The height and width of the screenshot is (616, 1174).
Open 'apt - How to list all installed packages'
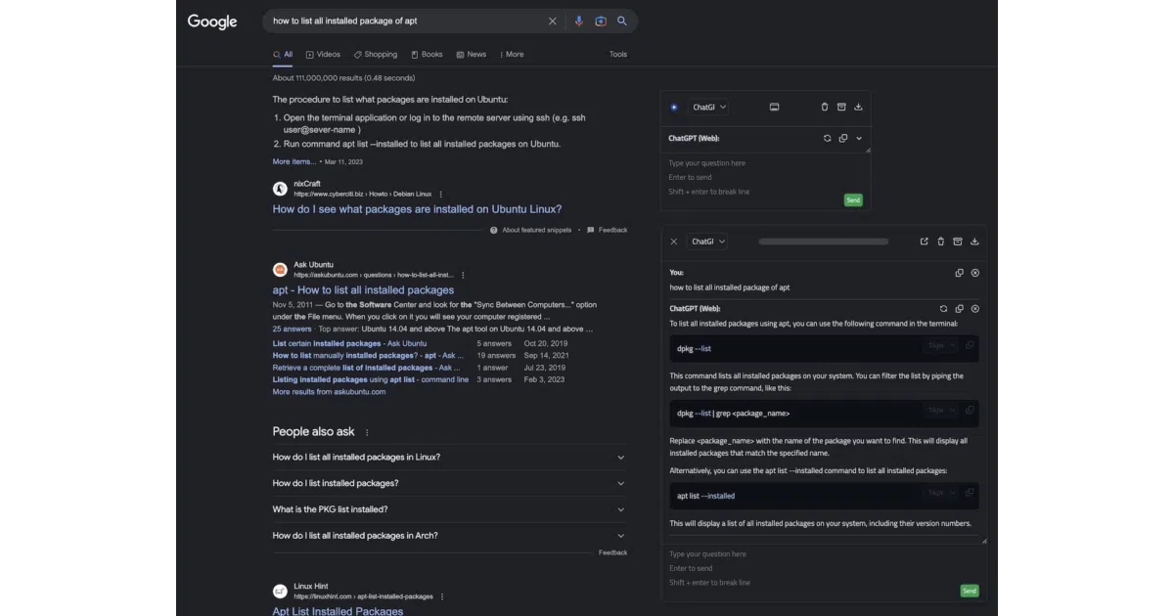pos(363,290)
